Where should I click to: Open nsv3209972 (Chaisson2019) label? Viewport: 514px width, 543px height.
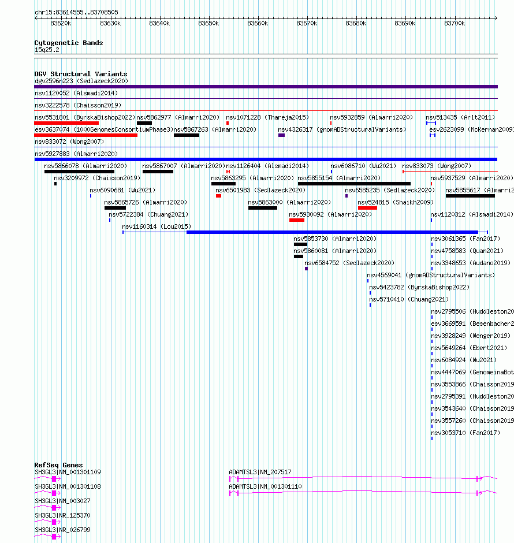(x=97, y=178)
